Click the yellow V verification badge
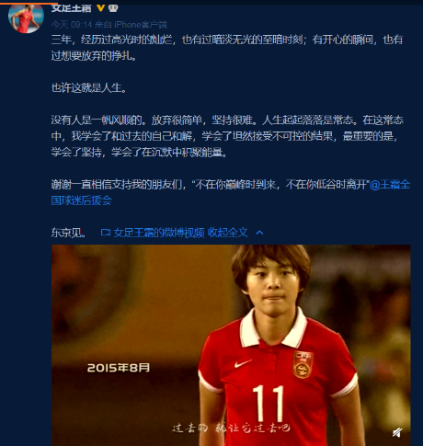The height and width of the screenshot is (446, 423). click(101, 7)
